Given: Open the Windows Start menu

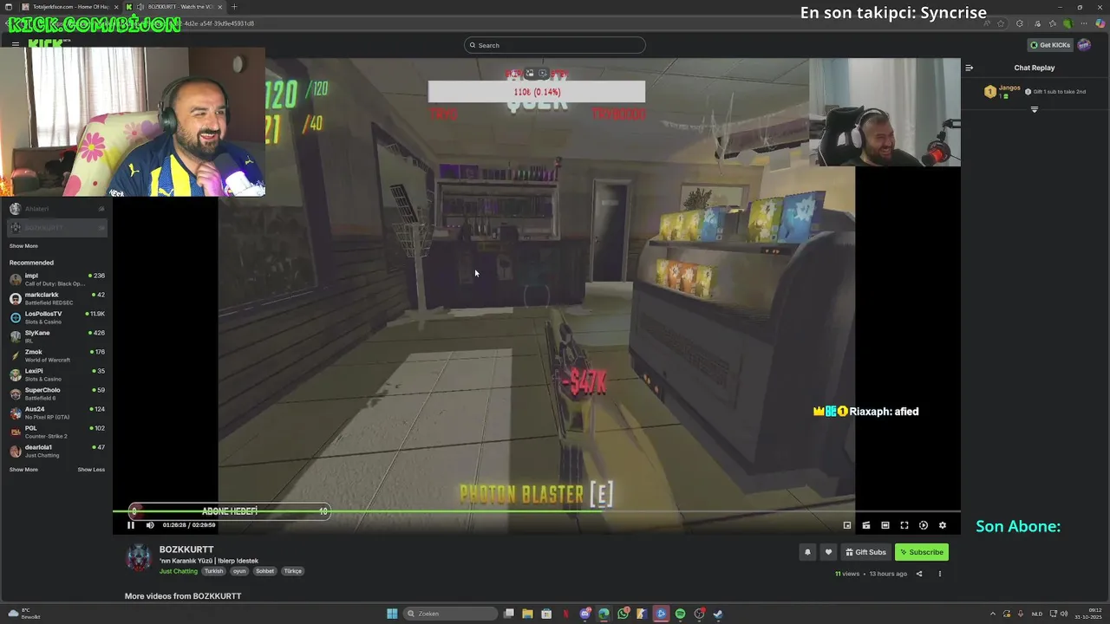Looking at the screenshot, I should (392, 614).
